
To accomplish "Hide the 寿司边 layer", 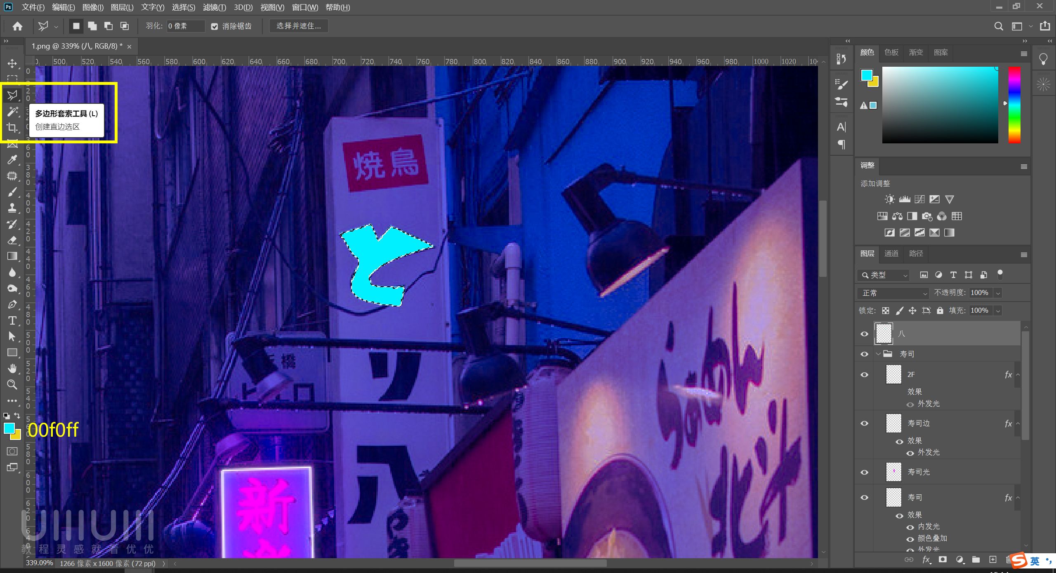I will point(865,423).
